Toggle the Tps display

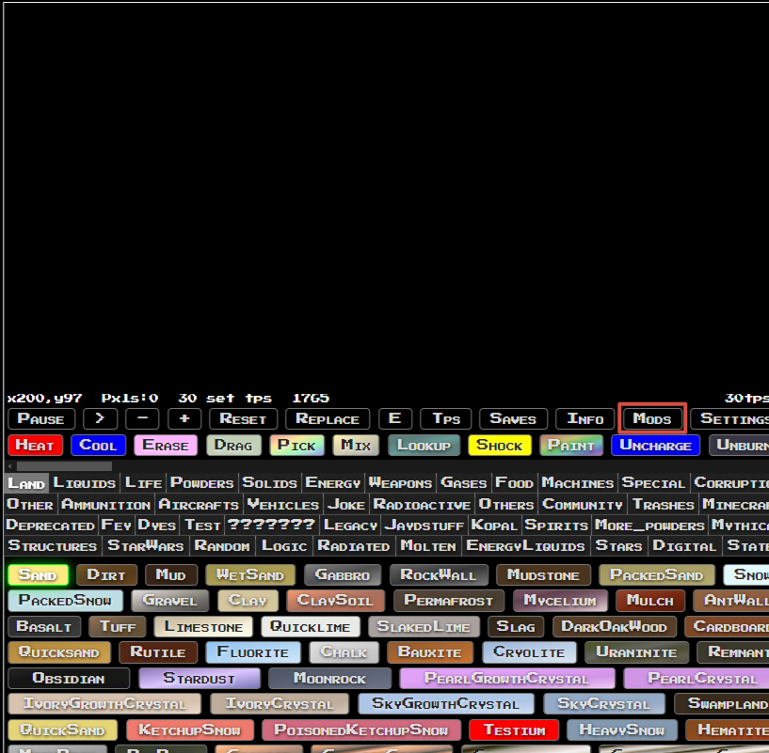click(445, 419)
